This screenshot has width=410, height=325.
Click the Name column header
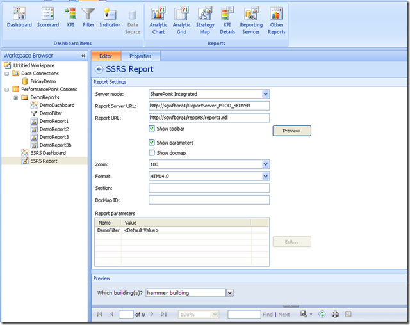coord(108,223)
